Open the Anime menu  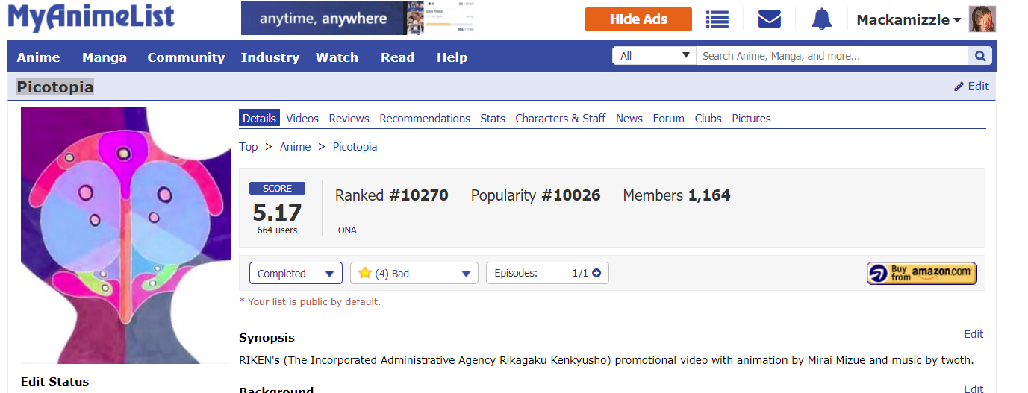(38, 57)
